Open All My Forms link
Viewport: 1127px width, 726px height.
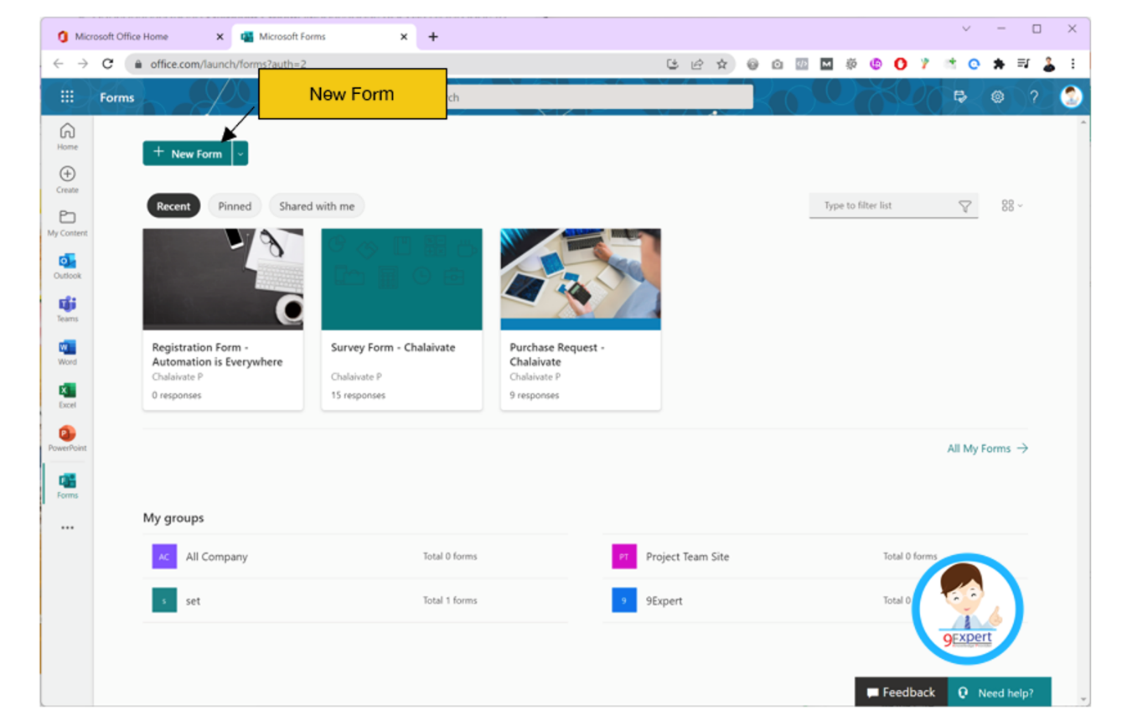[987, 449]
